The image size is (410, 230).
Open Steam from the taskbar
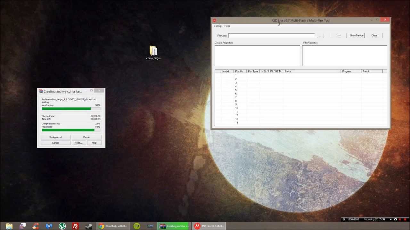click(x=89, y=226)
